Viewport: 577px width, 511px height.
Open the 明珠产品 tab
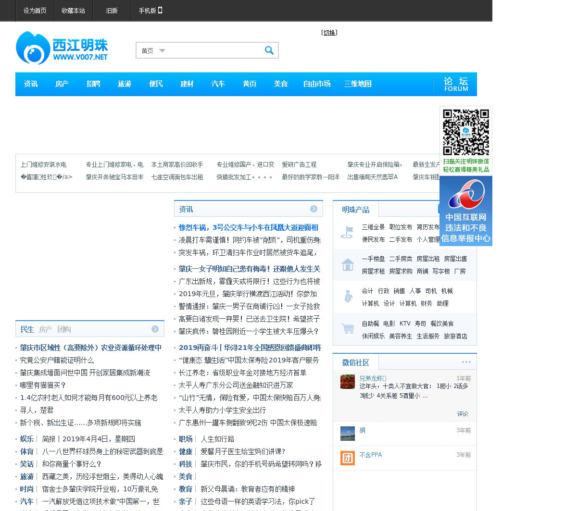pyautogui.click(x=355, y=210)
